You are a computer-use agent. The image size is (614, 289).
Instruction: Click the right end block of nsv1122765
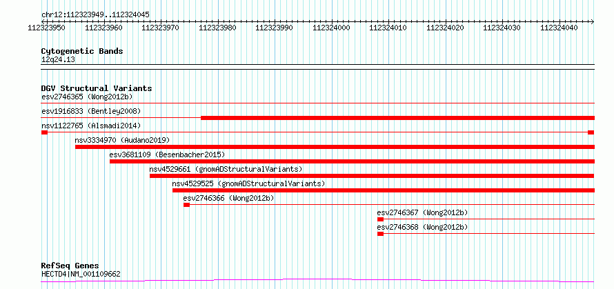pos(591,132)
